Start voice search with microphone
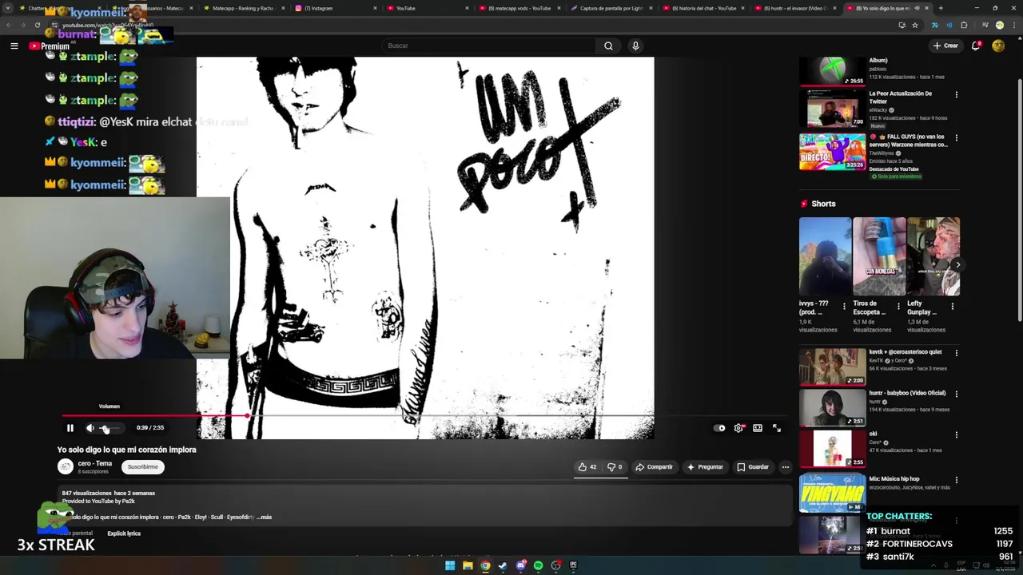 click(635, 46)
